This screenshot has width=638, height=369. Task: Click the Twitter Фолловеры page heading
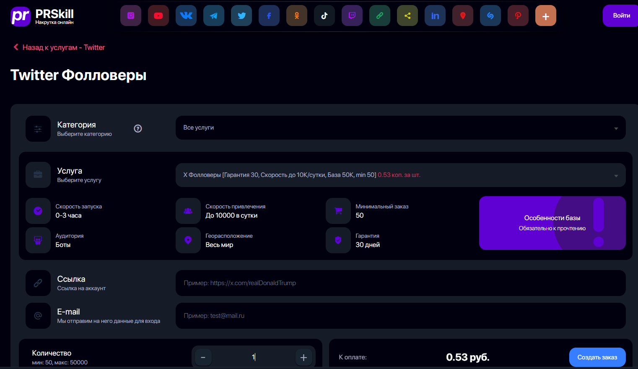click(x=78, y=75)
